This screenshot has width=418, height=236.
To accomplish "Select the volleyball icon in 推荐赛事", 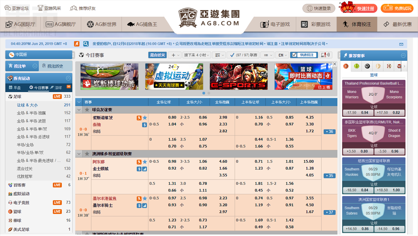I will [x=378, y=66].
